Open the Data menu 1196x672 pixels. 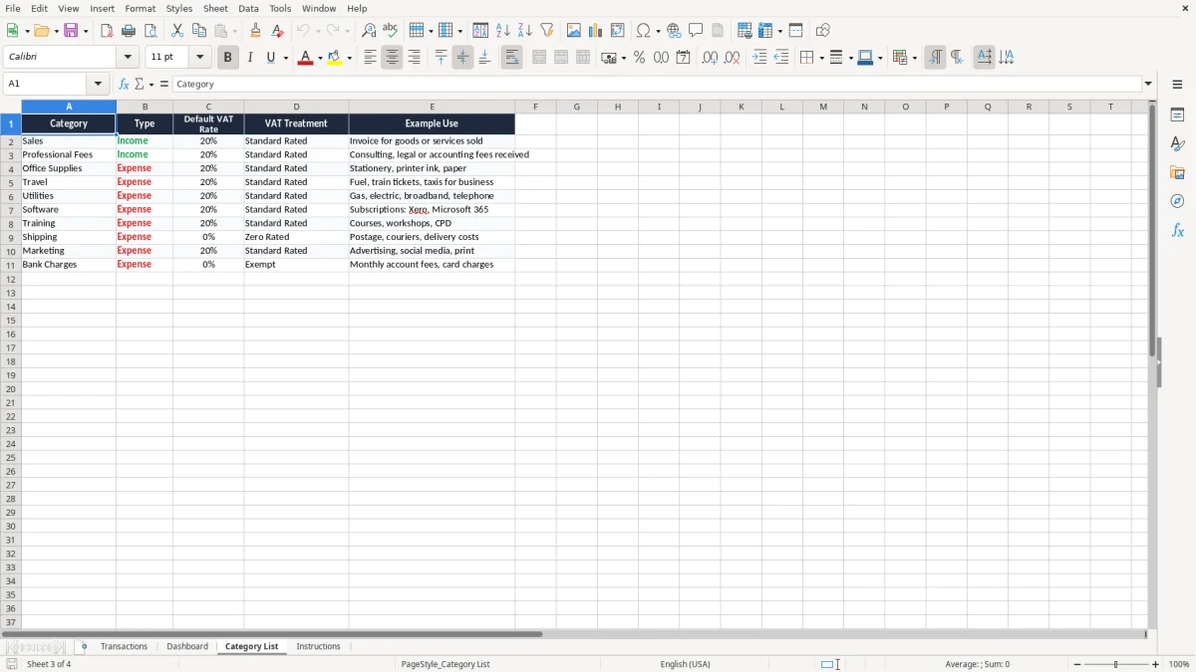248,8
